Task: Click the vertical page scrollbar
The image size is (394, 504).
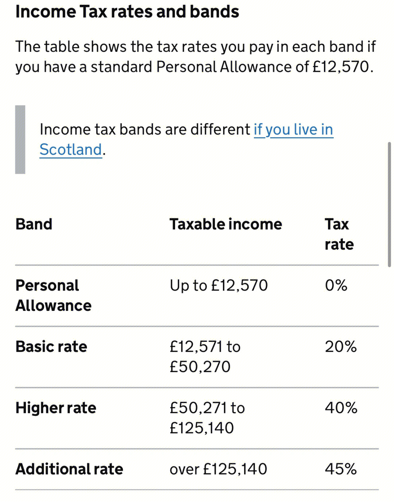Action: pos(389,205)
